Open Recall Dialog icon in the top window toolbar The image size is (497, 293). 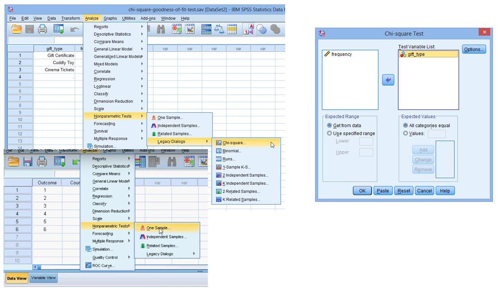point(59,29)
